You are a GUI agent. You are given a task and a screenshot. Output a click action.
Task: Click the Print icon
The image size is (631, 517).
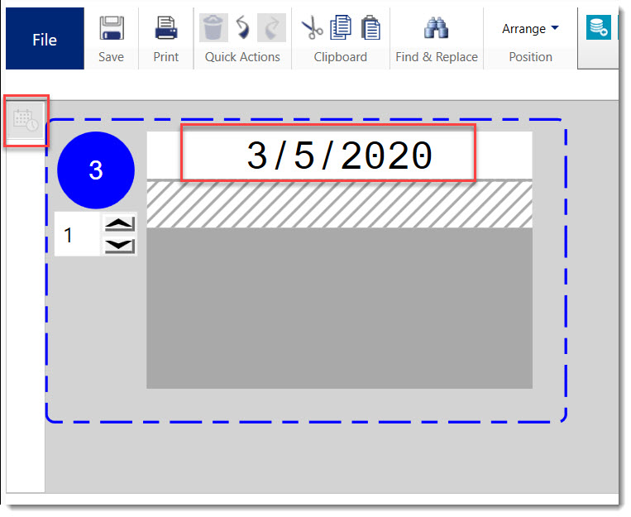[166, 28]
